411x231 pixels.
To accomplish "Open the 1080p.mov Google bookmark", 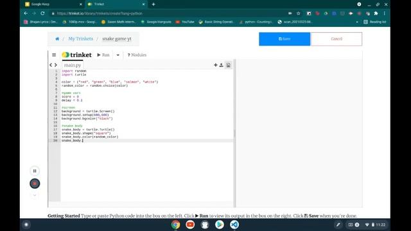I will point(80,22).
